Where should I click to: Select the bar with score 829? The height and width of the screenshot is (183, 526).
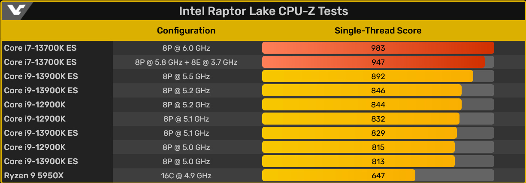359,133
